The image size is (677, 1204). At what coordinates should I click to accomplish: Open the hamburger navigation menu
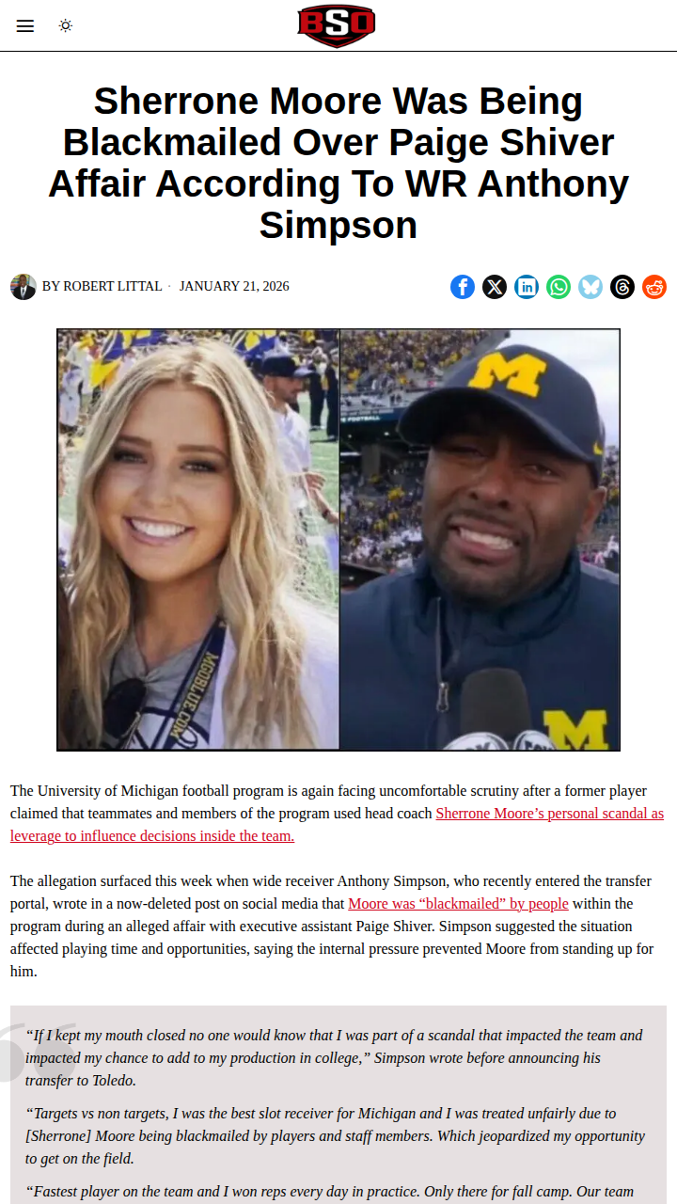[25, 25]
